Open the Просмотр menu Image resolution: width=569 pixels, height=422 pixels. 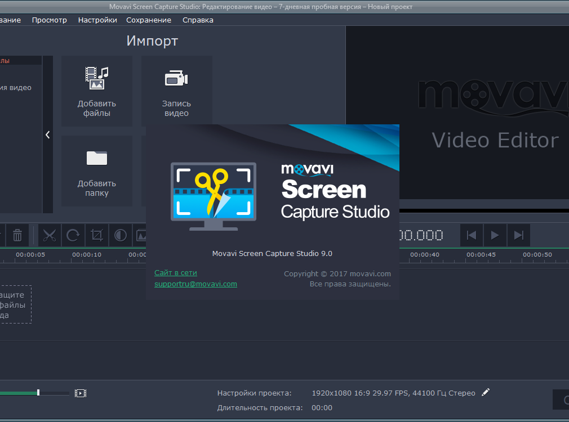[50, 20]
